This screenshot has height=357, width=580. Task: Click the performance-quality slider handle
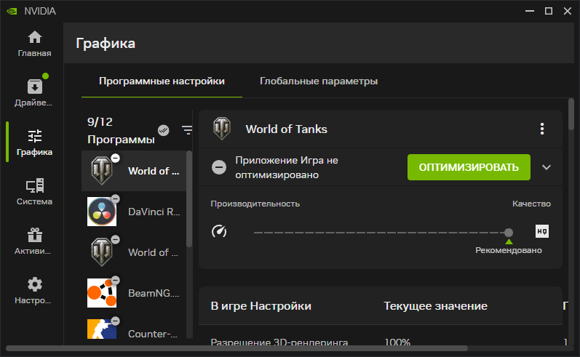509,232
